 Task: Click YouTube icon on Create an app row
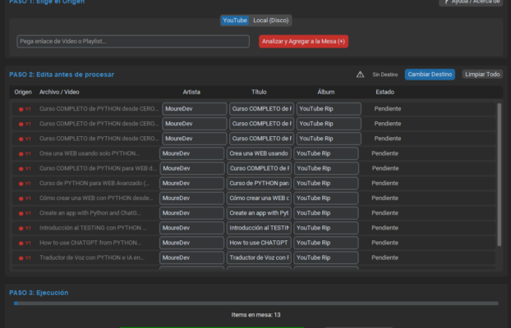[x=24, y=213]
